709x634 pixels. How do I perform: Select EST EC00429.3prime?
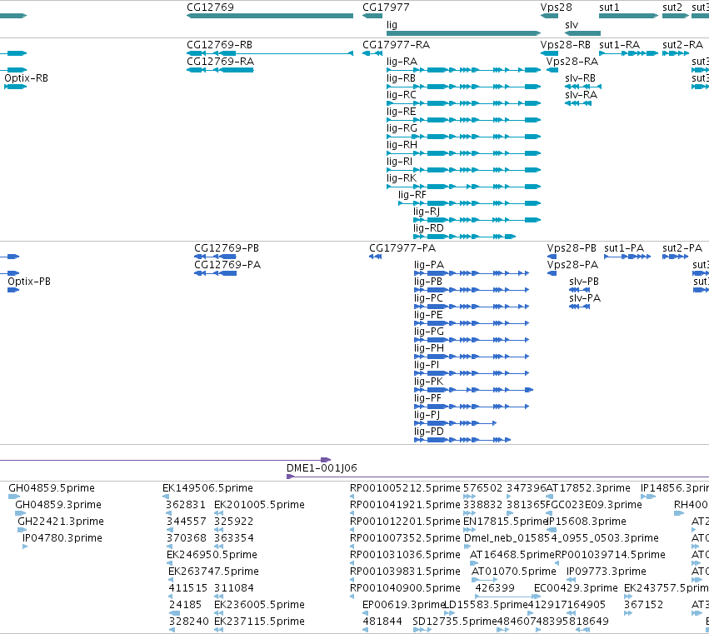pyautogui.click(x=538, y=597)
